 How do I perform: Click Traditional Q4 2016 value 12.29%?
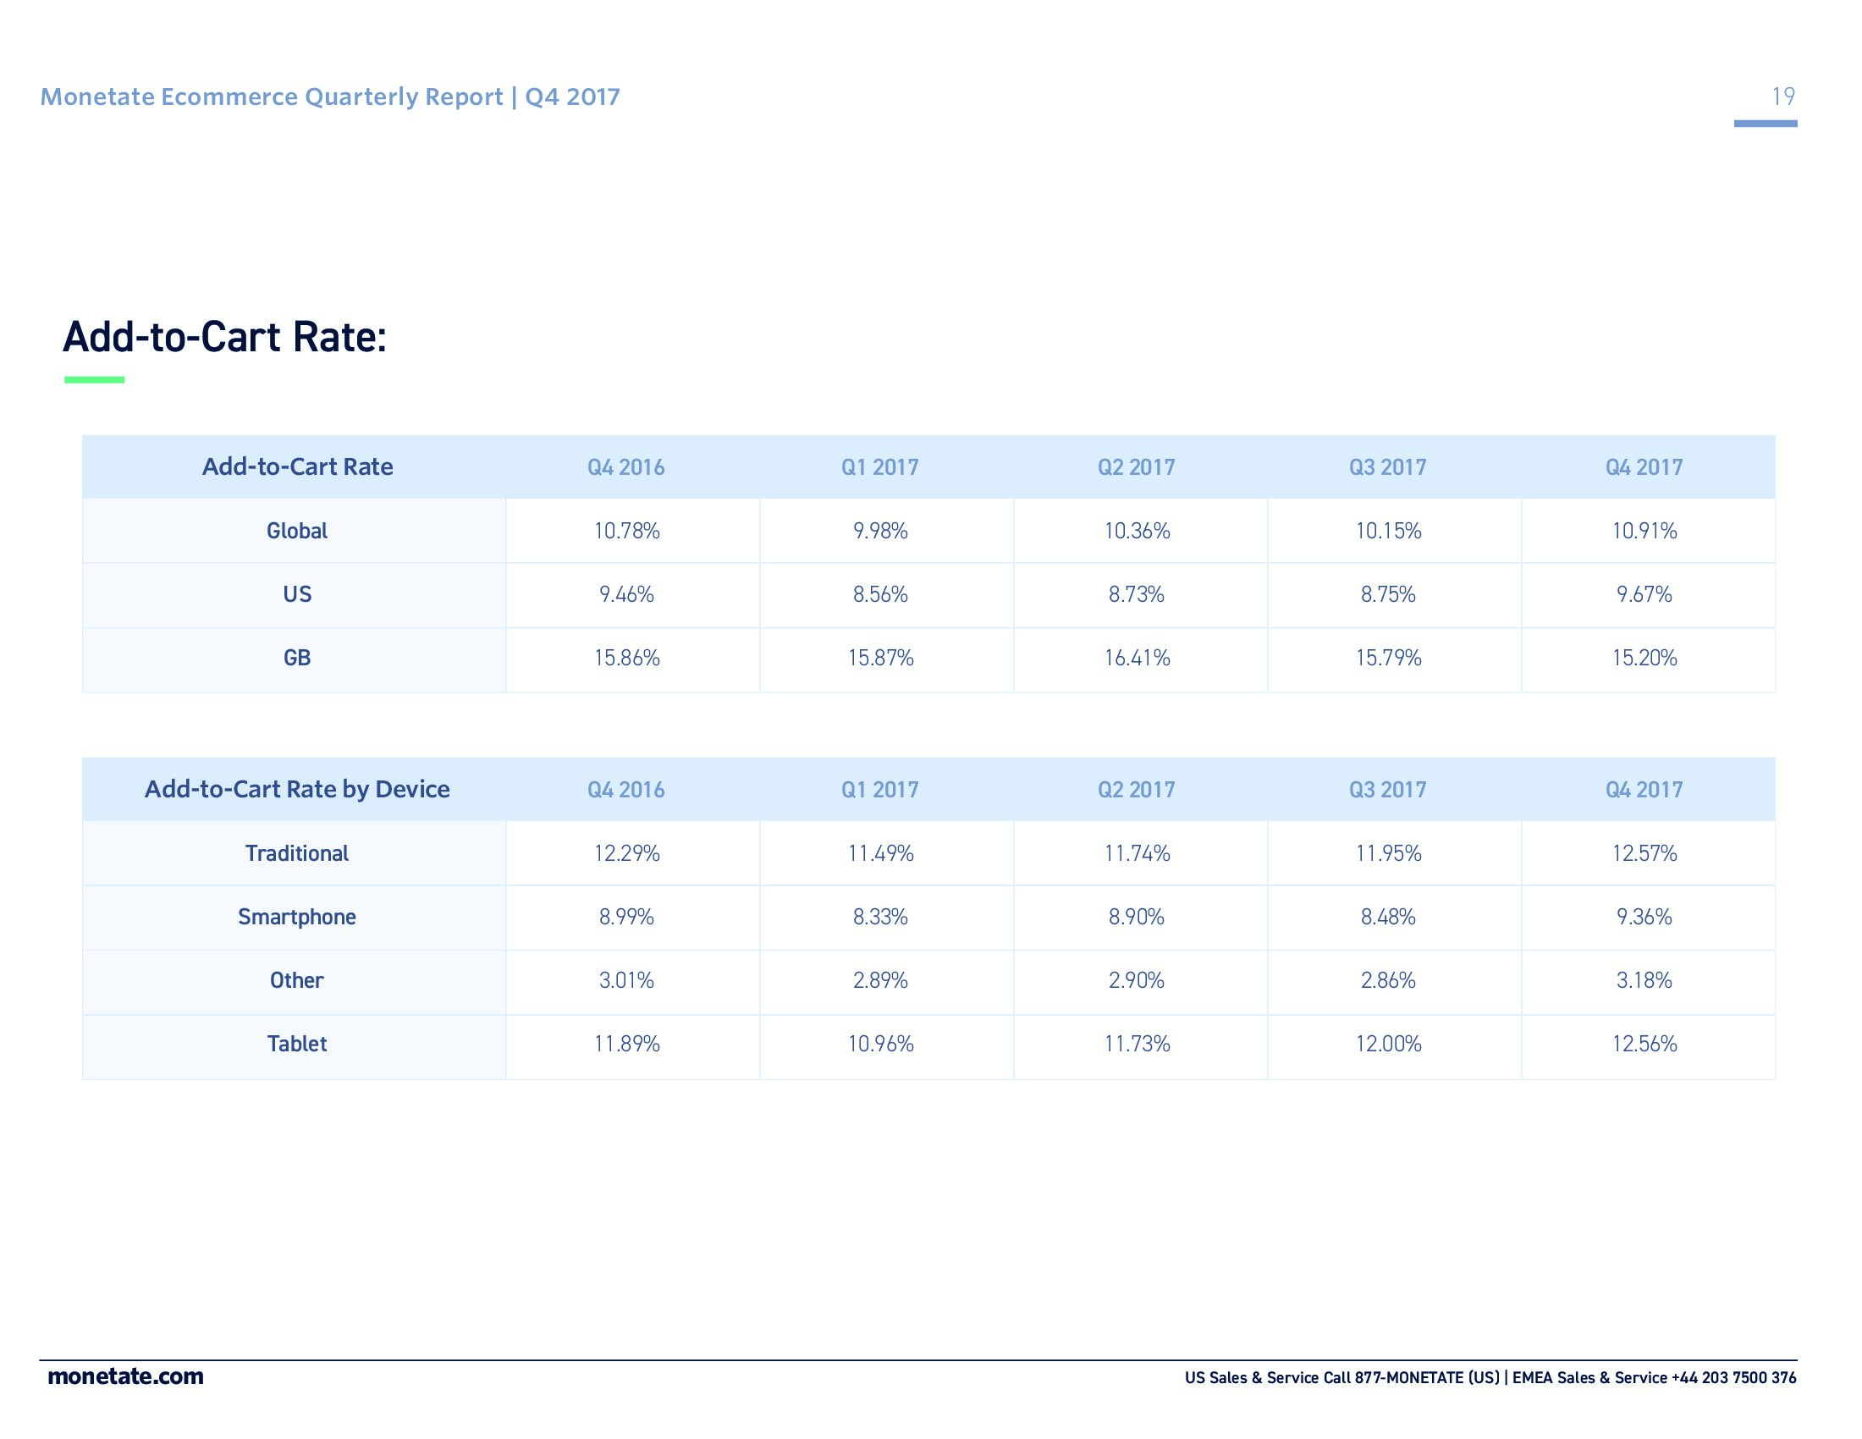(x=626, y=853)
